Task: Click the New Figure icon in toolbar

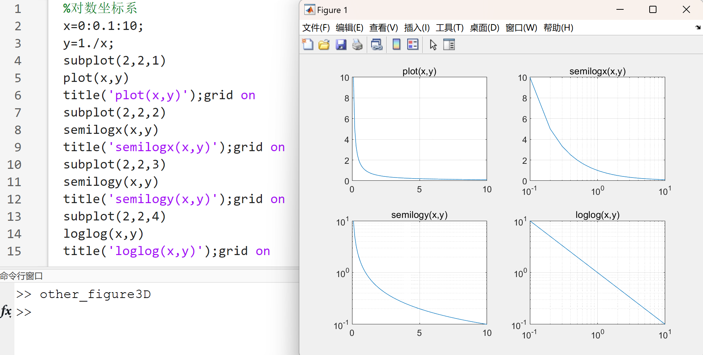Action: pyautogui.click(x=308, y=45)
